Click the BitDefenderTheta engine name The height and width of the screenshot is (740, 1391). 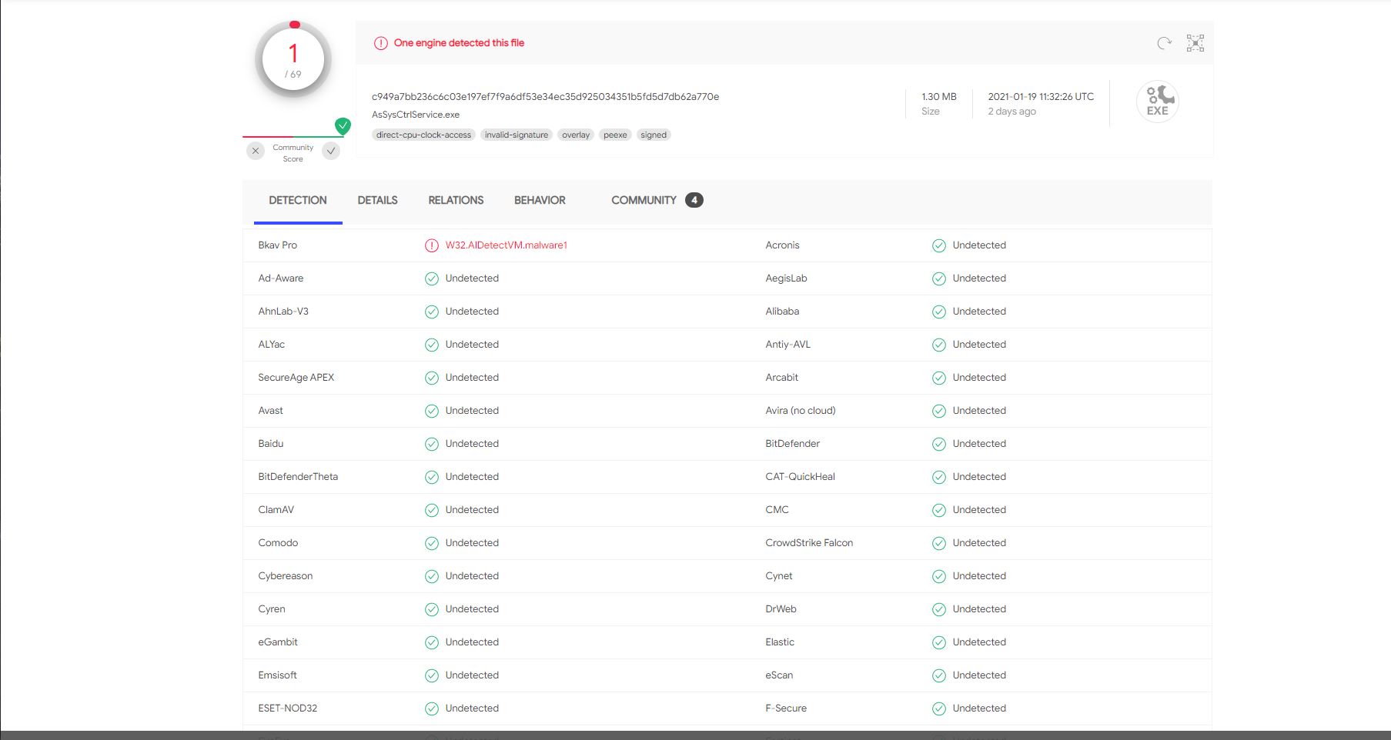point(298,477)
